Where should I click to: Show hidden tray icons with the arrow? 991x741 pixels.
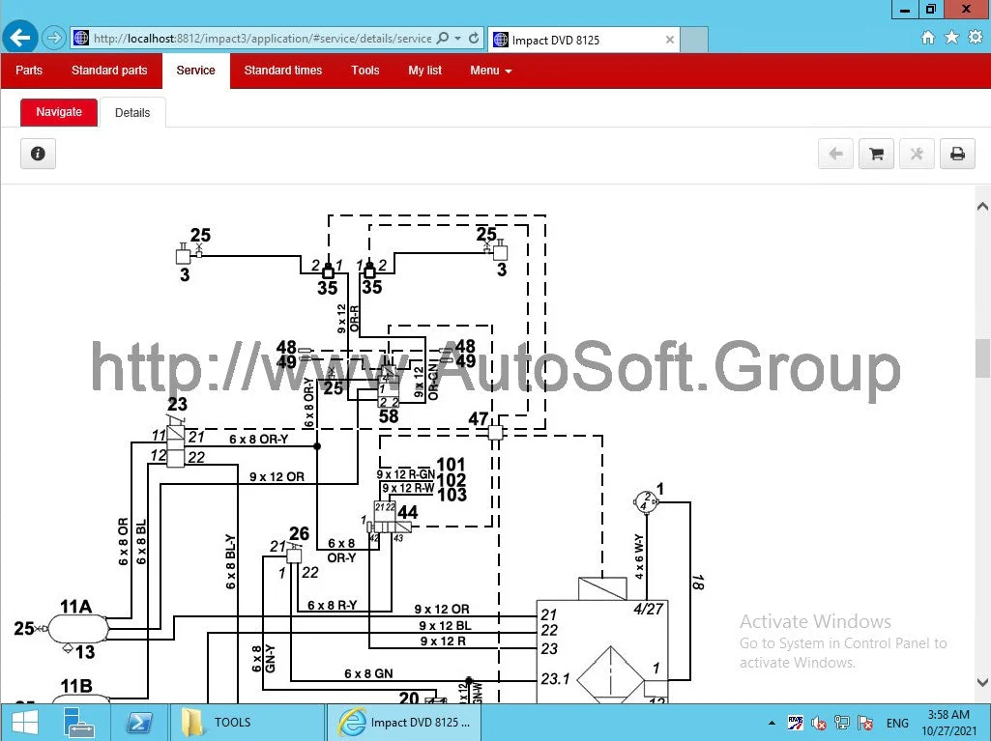772,723
